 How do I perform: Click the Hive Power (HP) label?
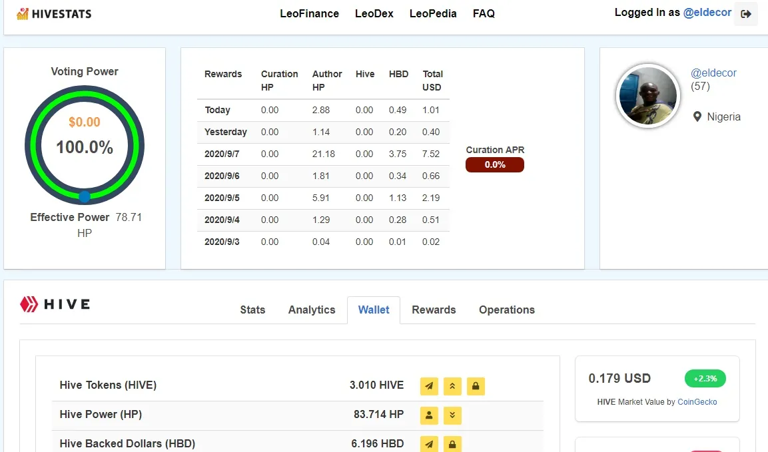(101, 415)
